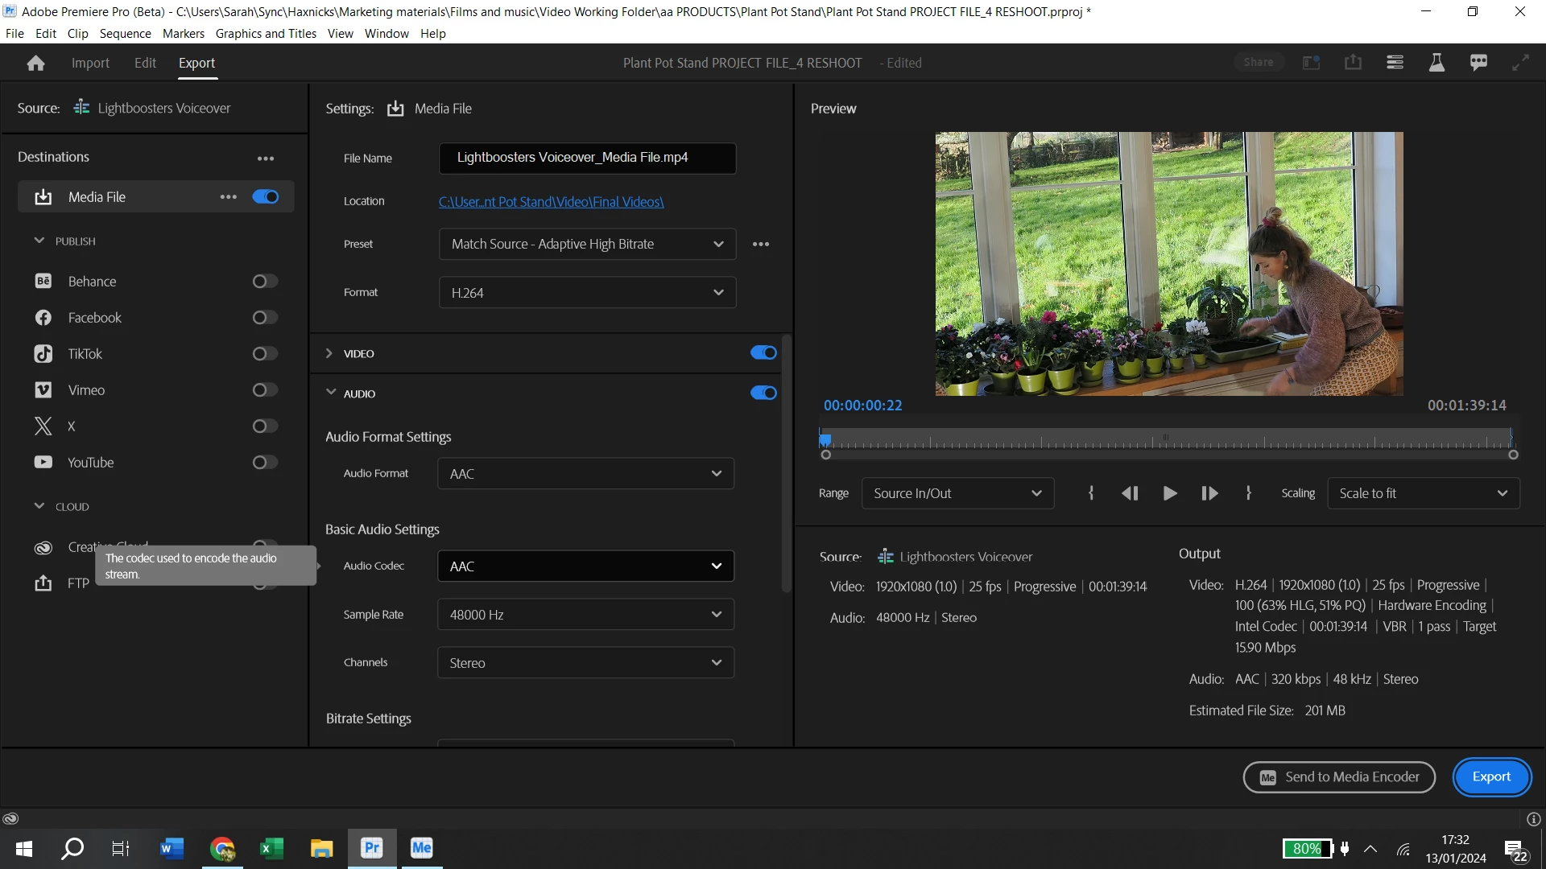
Task: Click the Beta flask icon
Action: (x=1436, y=63)
